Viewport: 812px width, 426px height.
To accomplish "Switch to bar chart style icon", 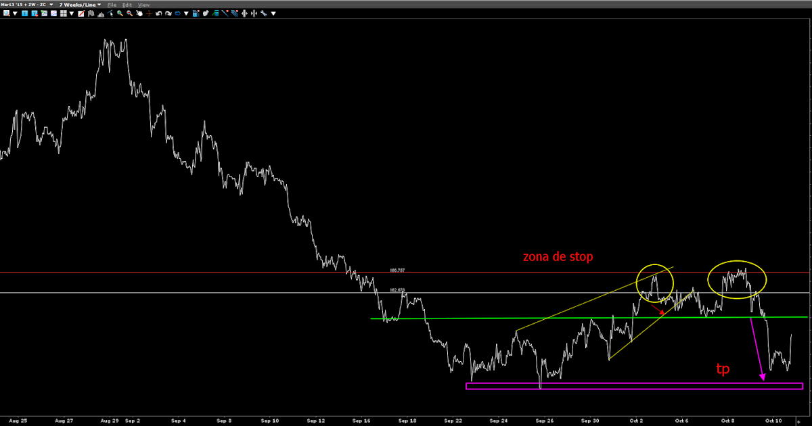I will coord(91,13).
